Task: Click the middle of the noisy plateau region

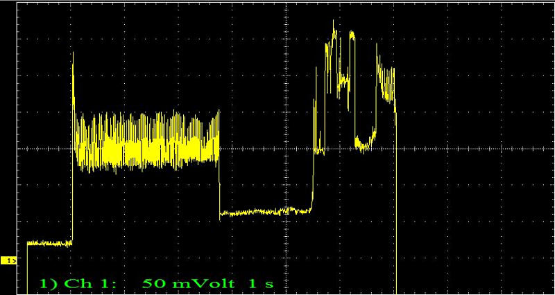Action: pos(146,142)
